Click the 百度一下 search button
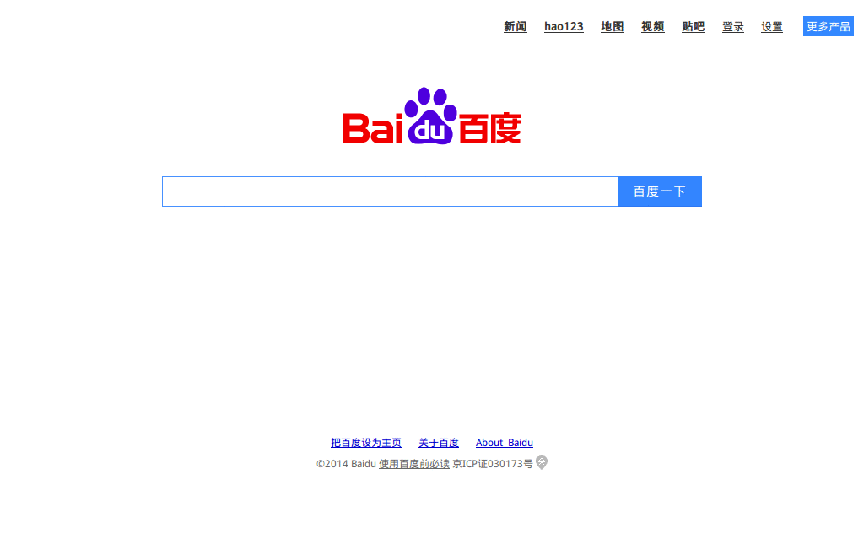The image size is (864, 544). click(660, 191)
